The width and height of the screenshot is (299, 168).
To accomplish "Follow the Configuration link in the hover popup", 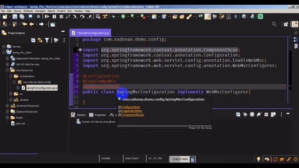I will tap(130, 107).
